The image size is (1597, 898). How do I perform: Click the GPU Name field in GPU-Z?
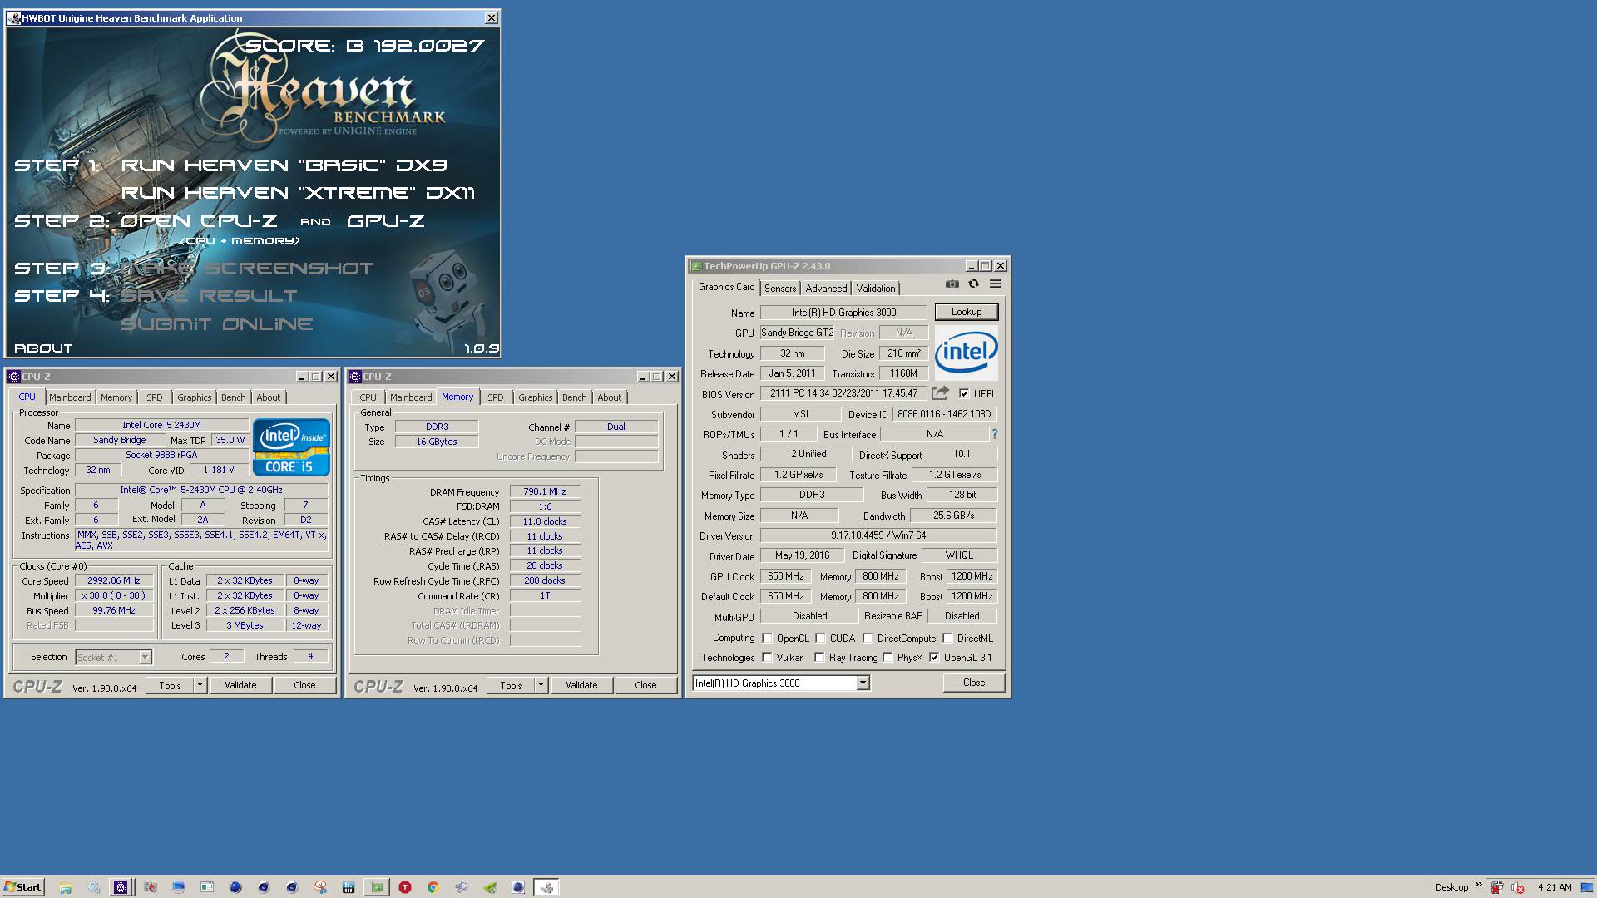843,313
